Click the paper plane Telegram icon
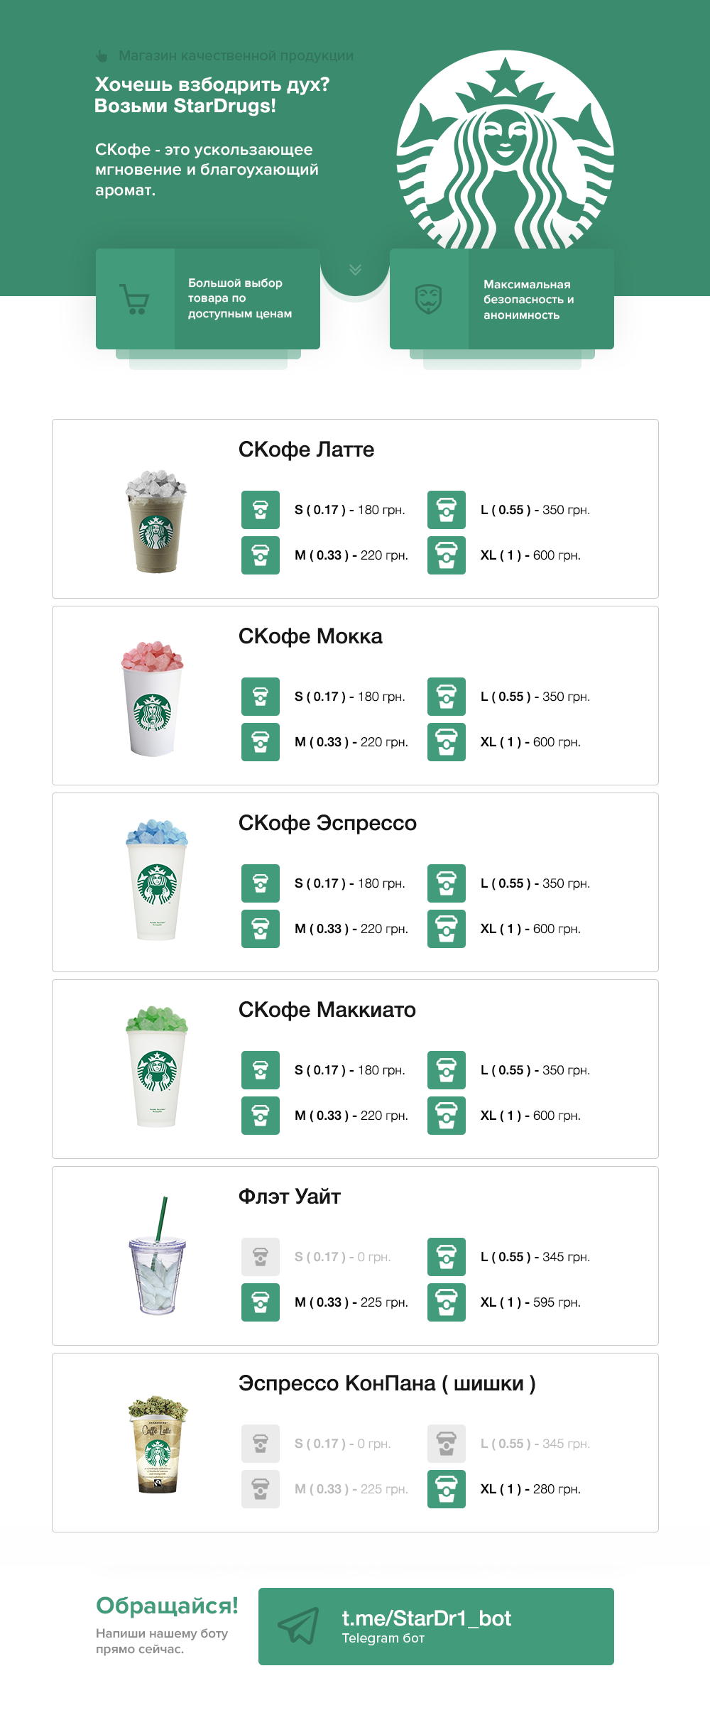Image resolution: width=710 pixels, height=1710 pixels. coord(298,1626)
